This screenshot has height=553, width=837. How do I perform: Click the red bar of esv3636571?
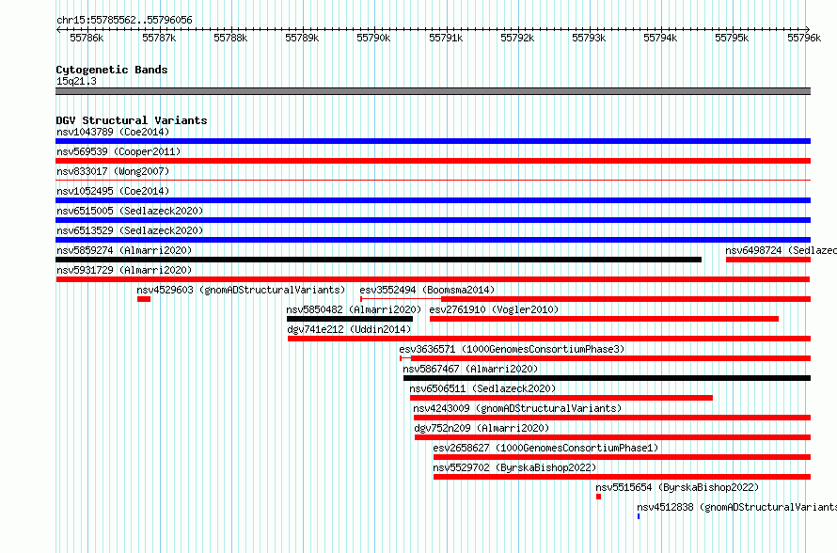[x=610, y=358]
